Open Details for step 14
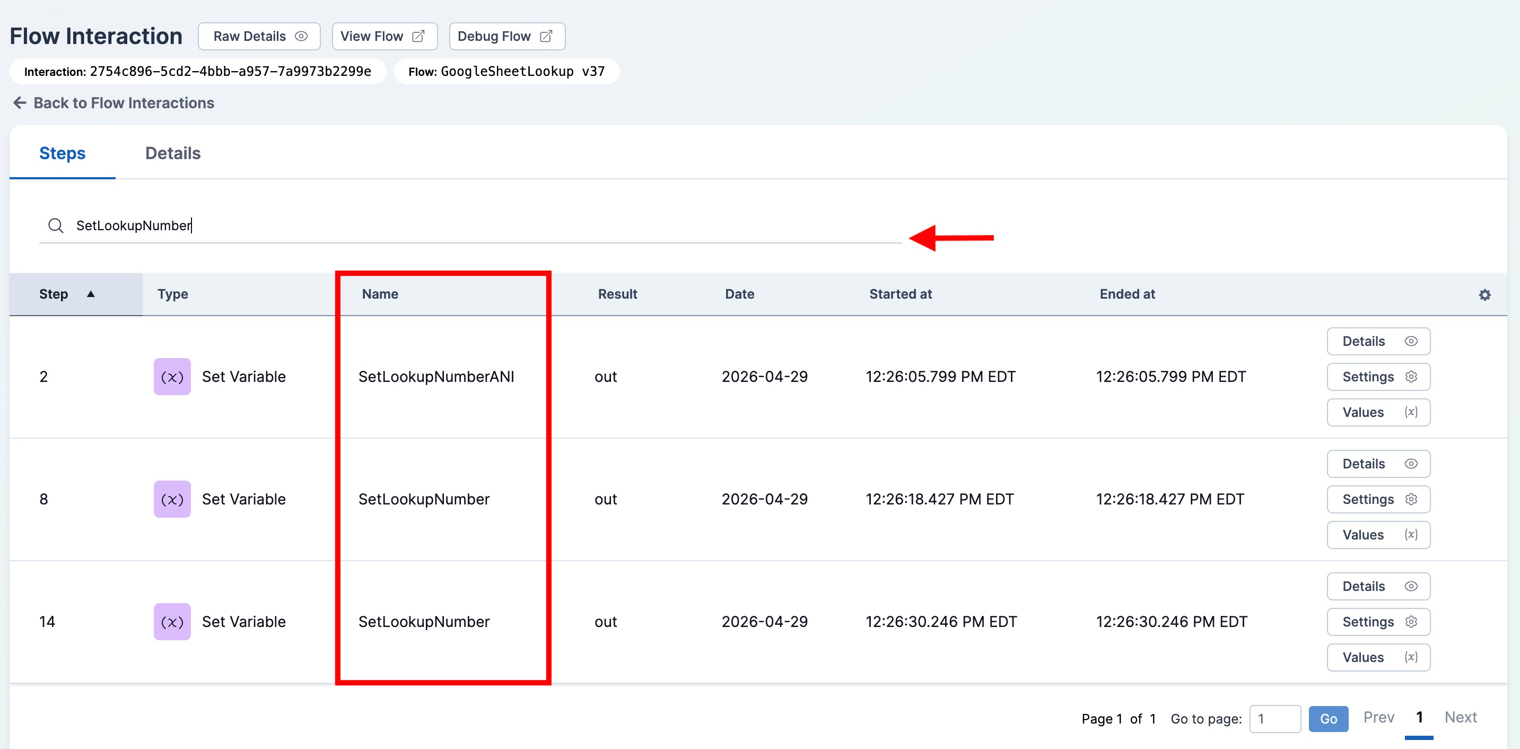 tap(1378, 586)
